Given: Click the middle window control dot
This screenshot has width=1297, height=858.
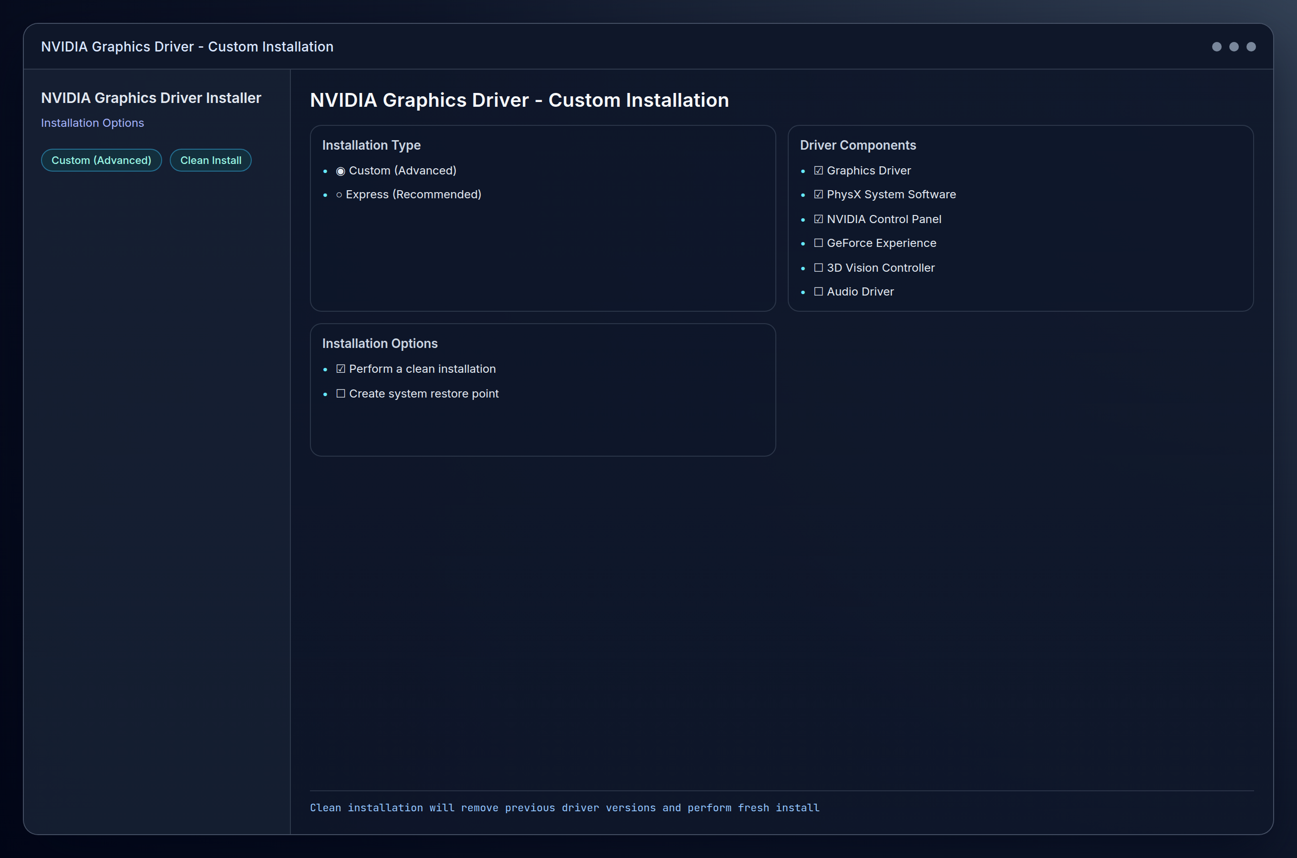Looking at the screenshot, I should click(1234, 47).
